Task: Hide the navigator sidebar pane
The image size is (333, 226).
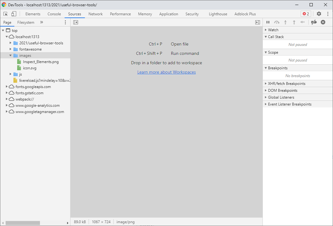Action: coord(76,22)
